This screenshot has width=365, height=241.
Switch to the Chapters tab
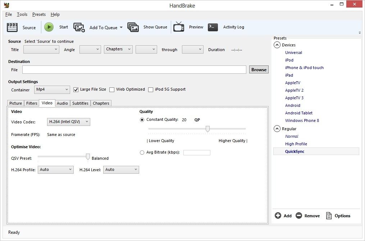pyautogui.click(x=101, y=103)
